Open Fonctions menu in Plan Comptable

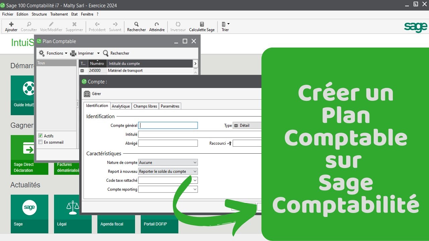[x=53, y=53]
